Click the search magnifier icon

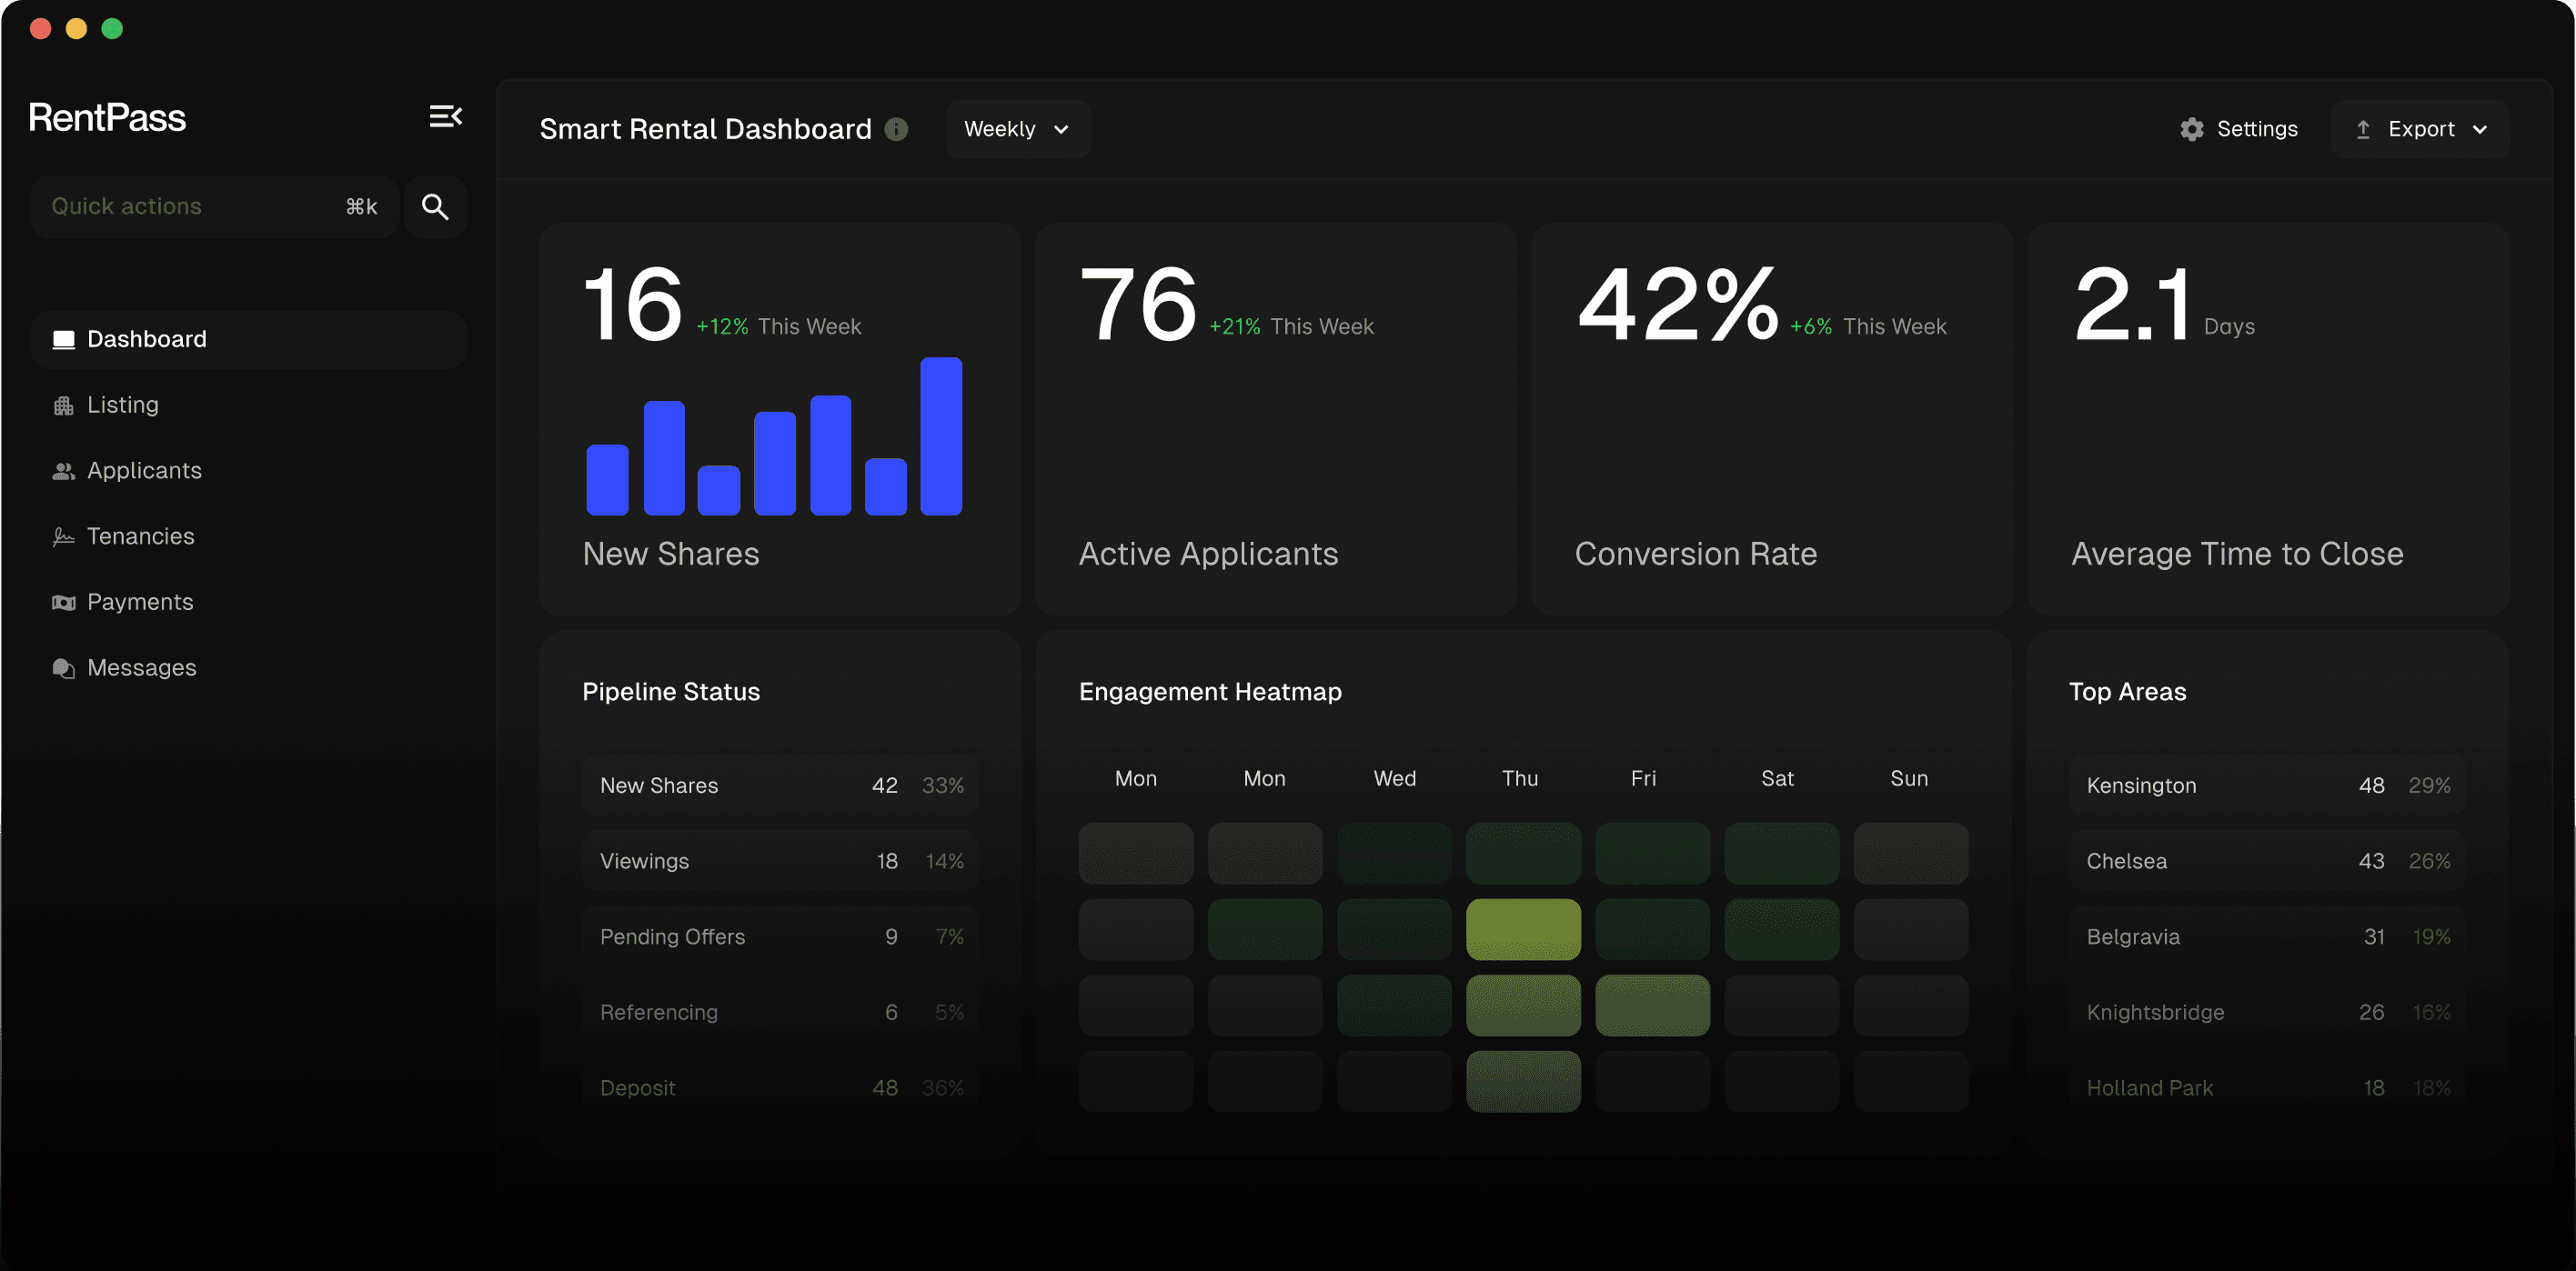(x=435, y=207)
